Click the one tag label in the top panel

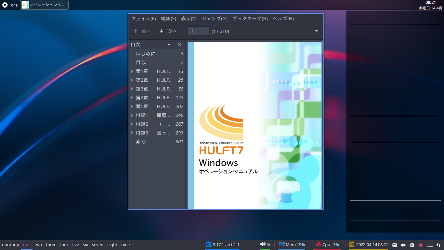[14, 5]
